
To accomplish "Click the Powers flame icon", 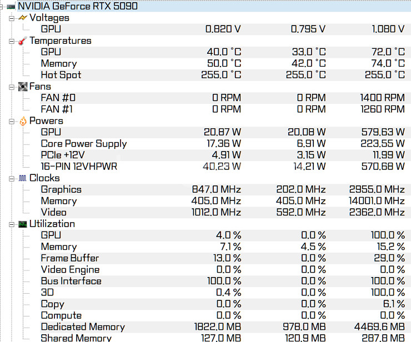I will (x=22, y=121).
